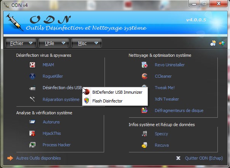The width and height of the screenshot is (230, 168).
Task: Launch Autoruns link
Action: pyautogui.click(x=51, y=122)
